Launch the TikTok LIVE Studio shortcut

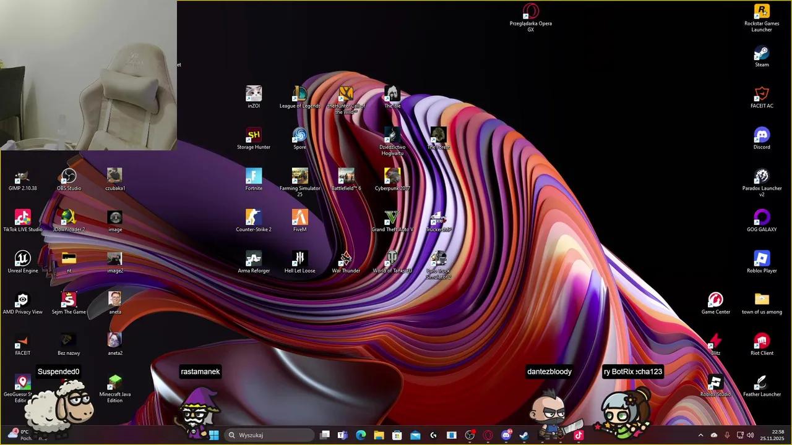click(23, 221)
